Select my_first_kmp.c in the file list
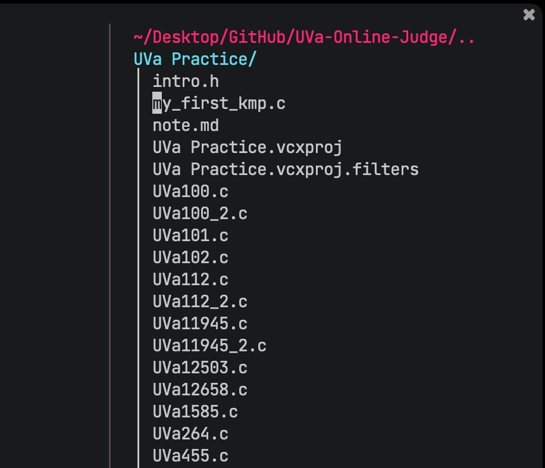Viewport: 545px width, 468px height. pyautogui.click(x=219, y=103)
